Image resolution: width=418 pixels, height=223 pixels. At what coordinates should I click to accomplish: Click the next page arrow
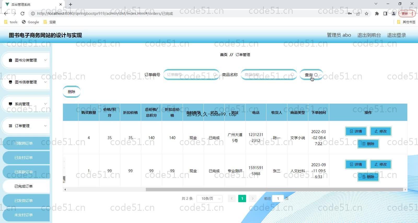(x=252, y=199)
